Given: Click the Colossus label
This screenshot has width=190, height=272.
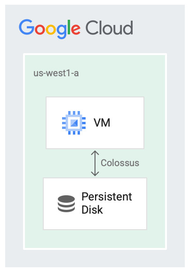Looking at the screenshot, I should pos(120,163).
